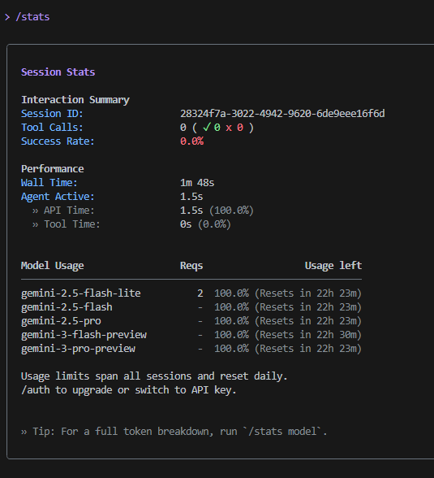Click the /auth command in usage note
434x478 pixels.
pos(35,390)
